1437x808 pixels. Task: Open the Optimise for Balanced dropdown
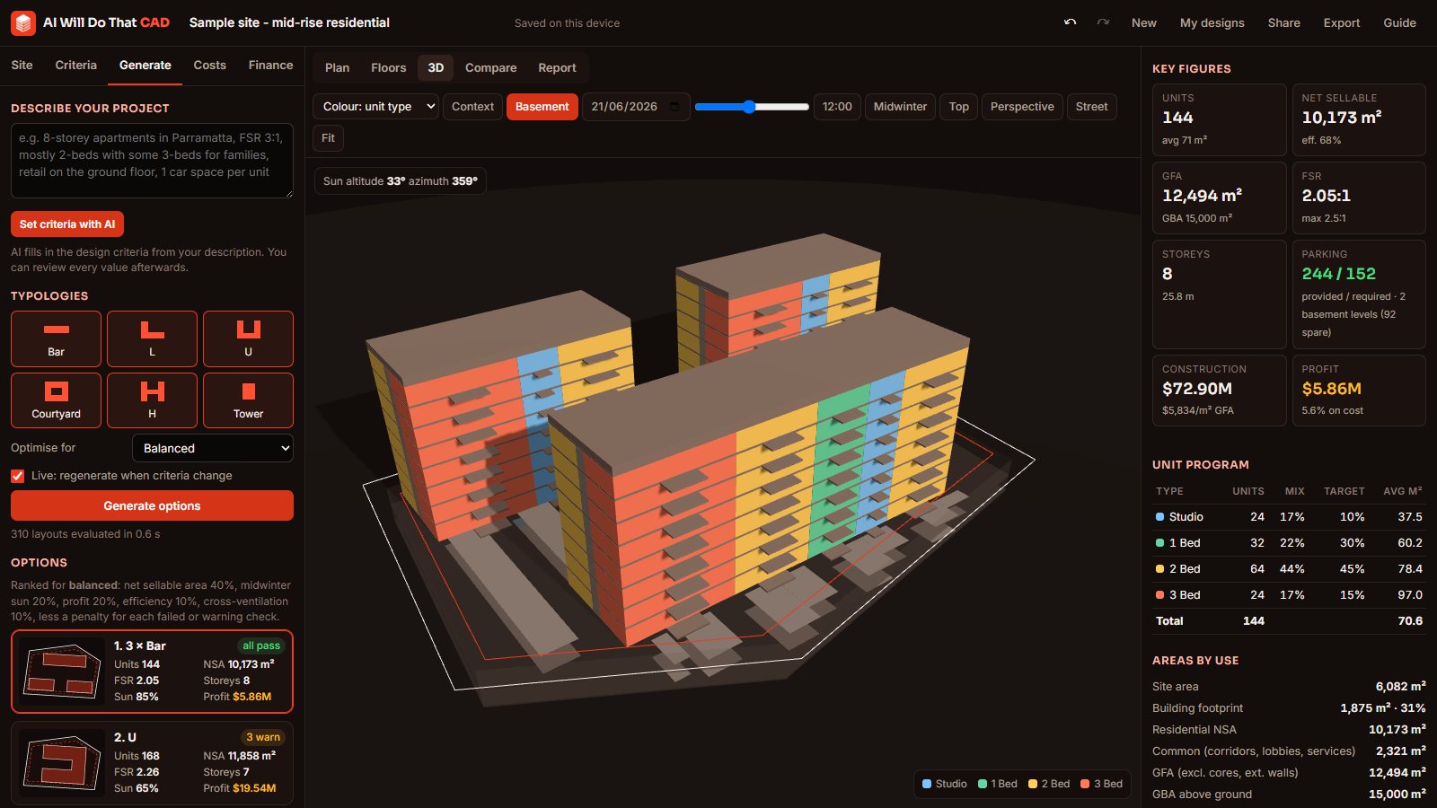[x=213, y=448]
